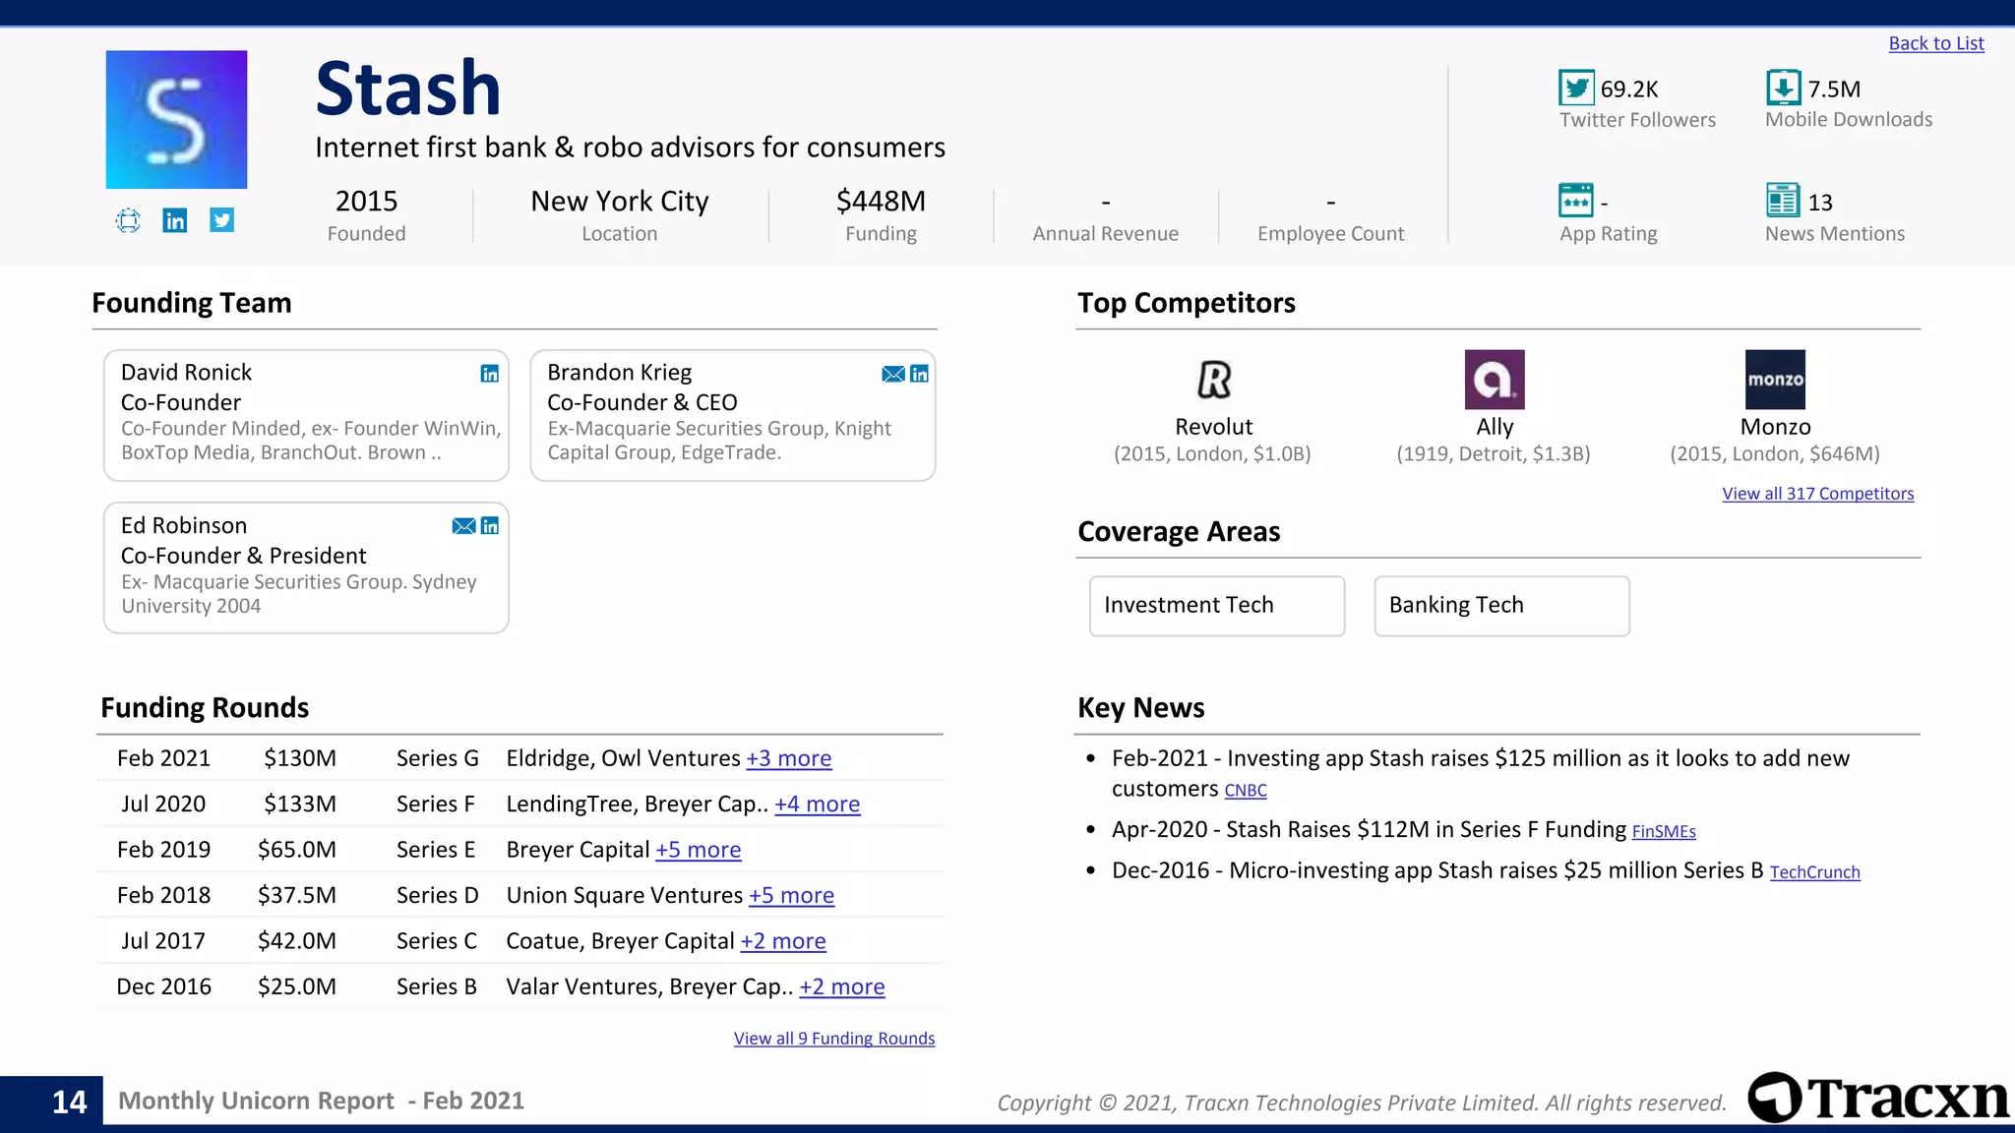Open Stash LinkedIn icon under logo
The image size is (2015, 1133).
tap(175, 220)
